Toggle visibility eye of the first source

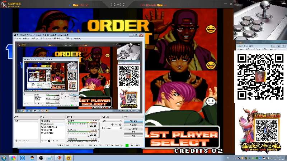click(x=42, y=121)
